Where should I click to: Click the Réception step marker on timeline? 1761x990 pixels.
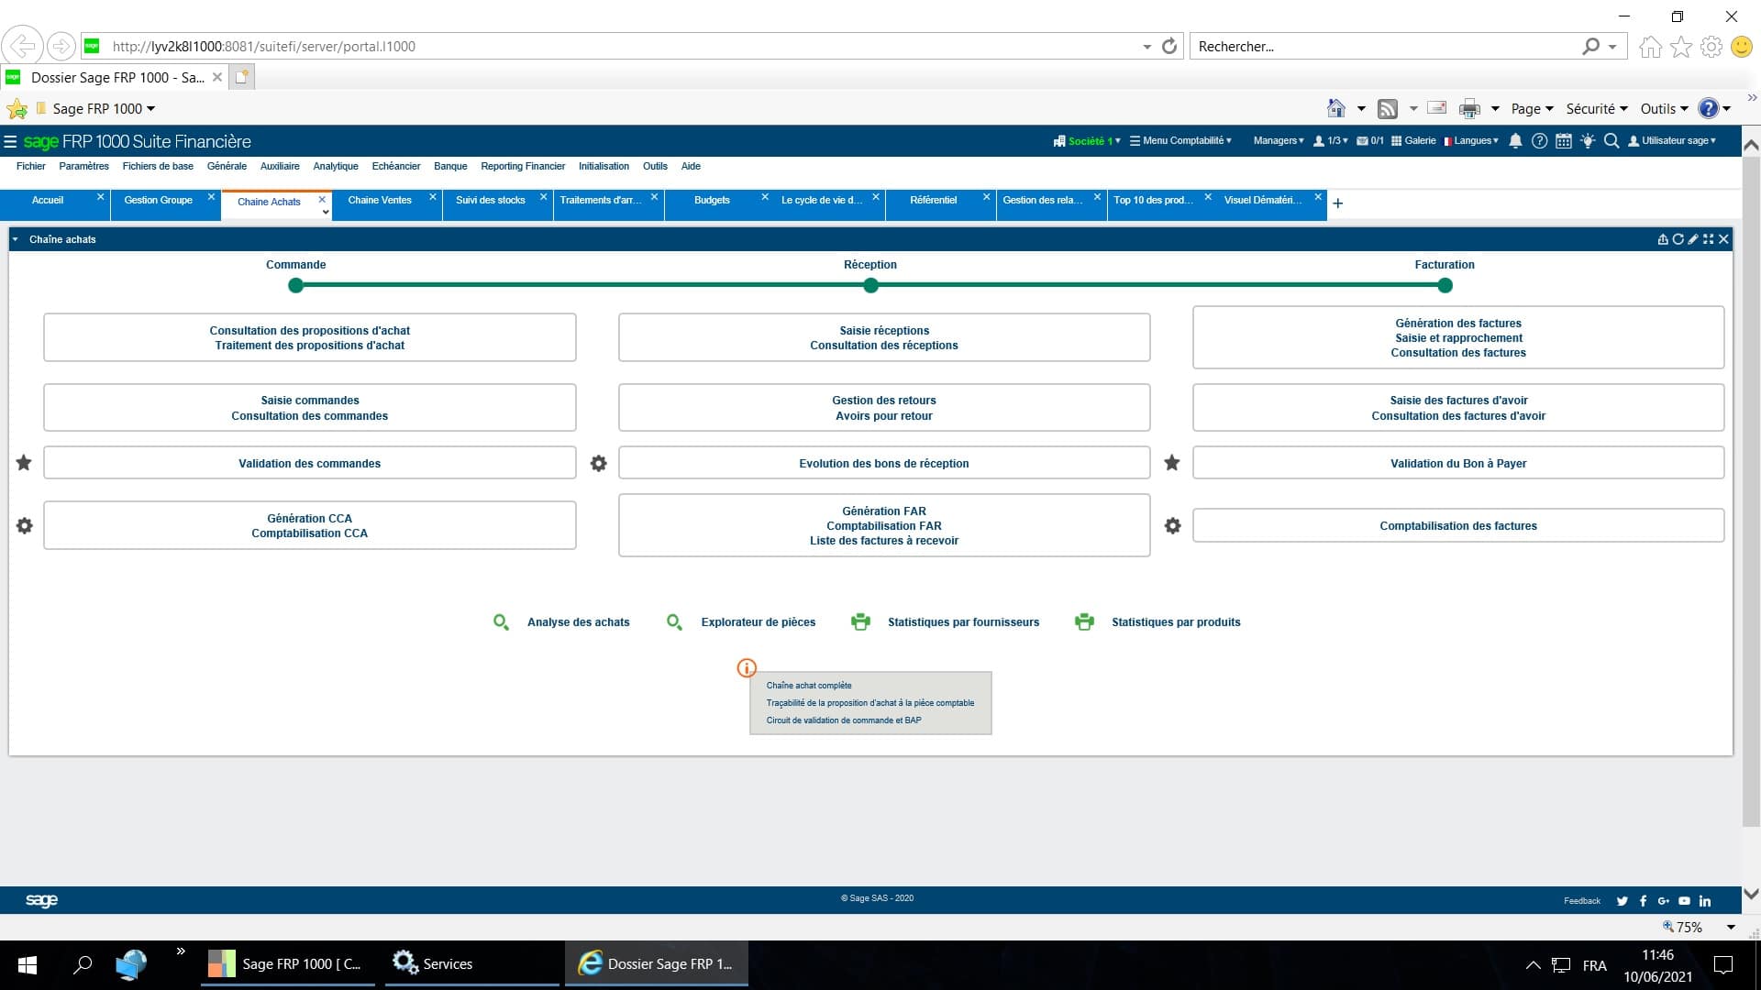870,286
